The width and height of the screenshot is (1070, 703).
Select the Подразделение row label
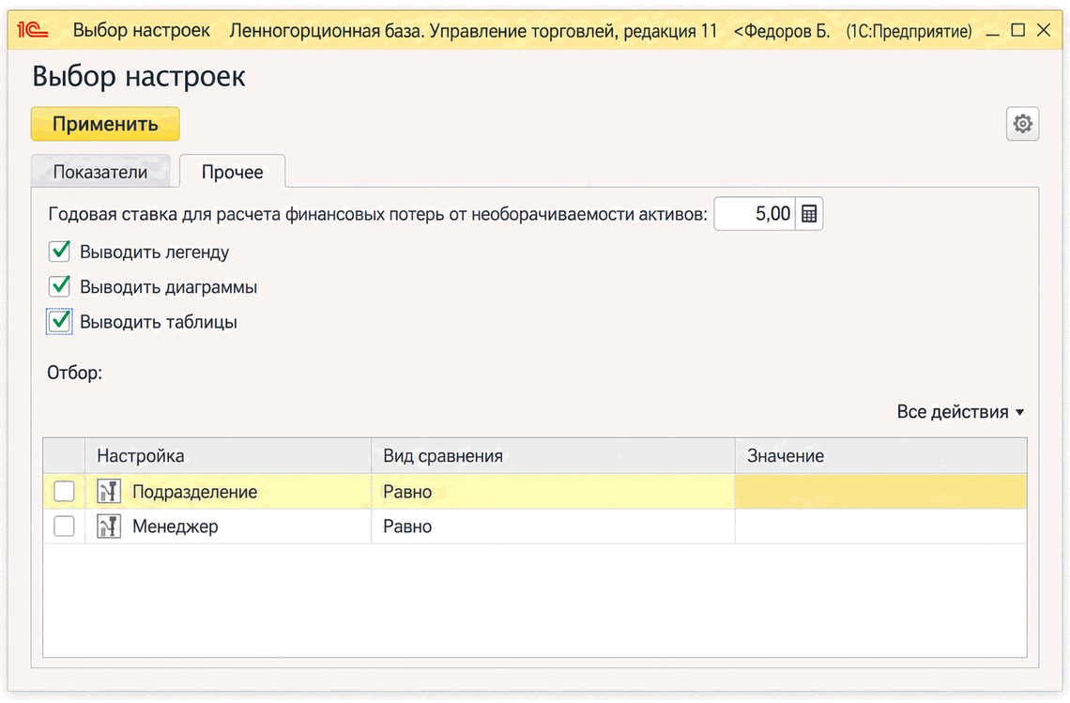pos(194,492)
